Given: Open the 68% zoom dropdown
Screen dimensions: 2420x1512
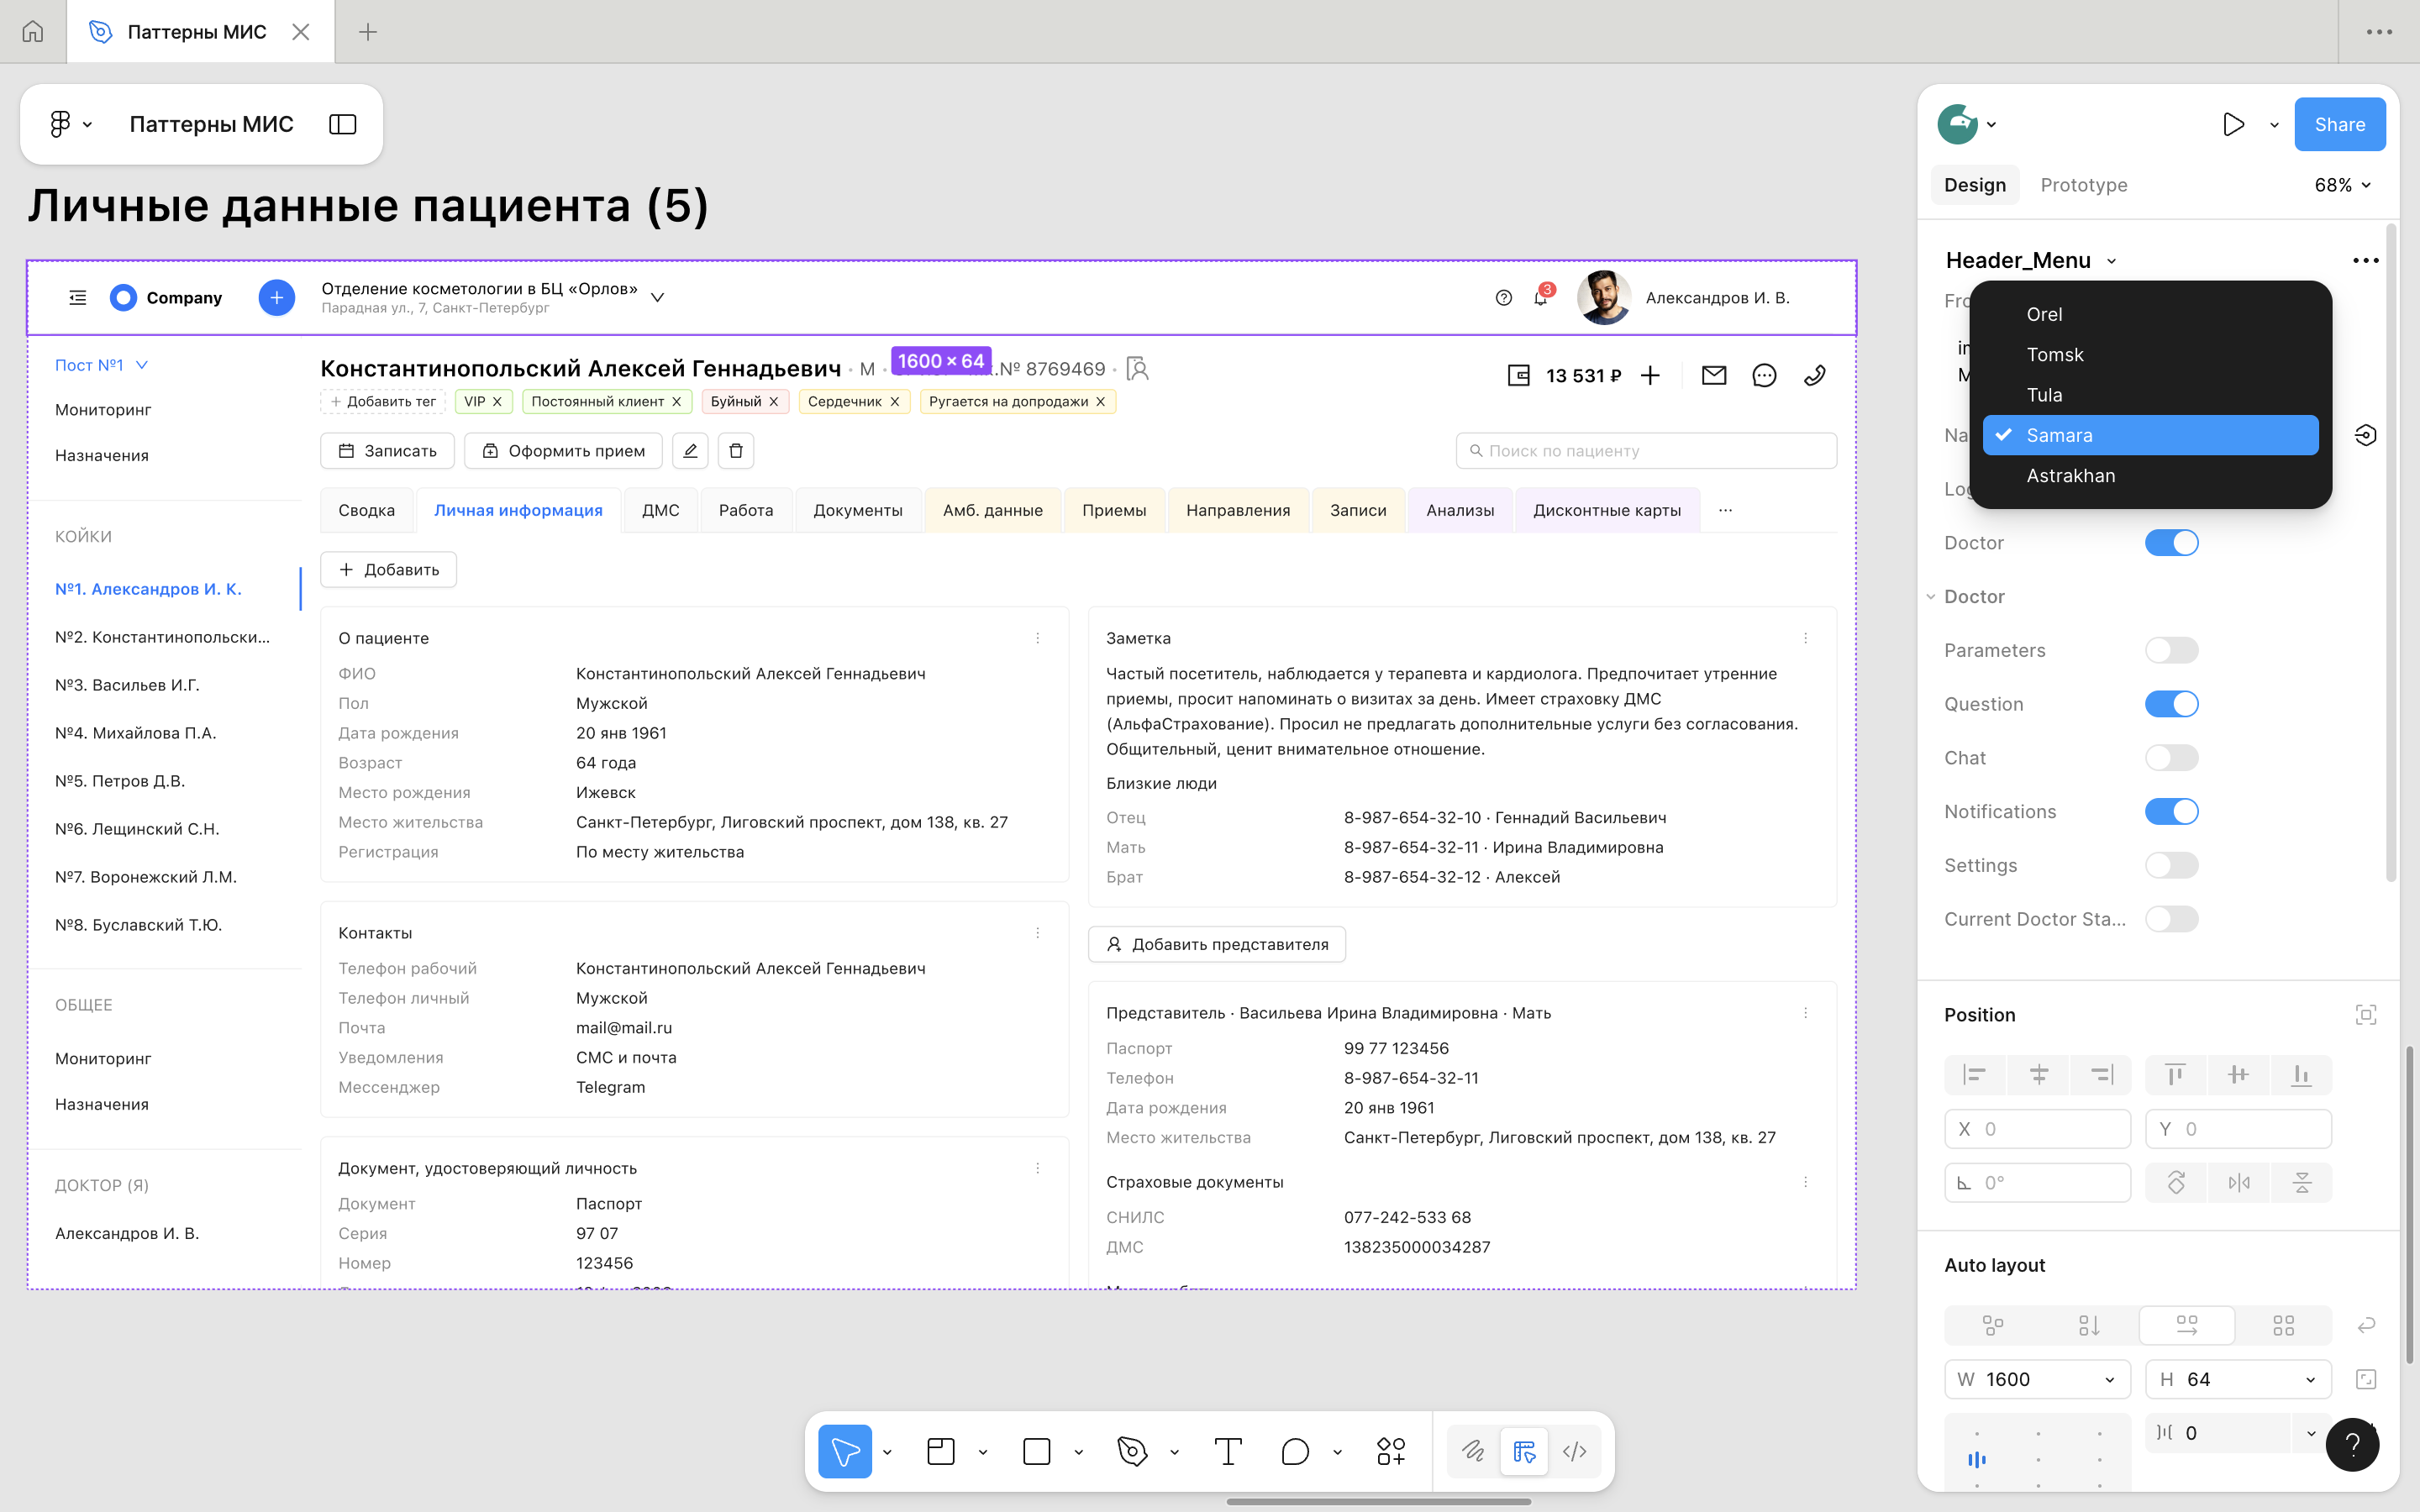Looking at the screenshot, I should click(x=2342, y=185).
